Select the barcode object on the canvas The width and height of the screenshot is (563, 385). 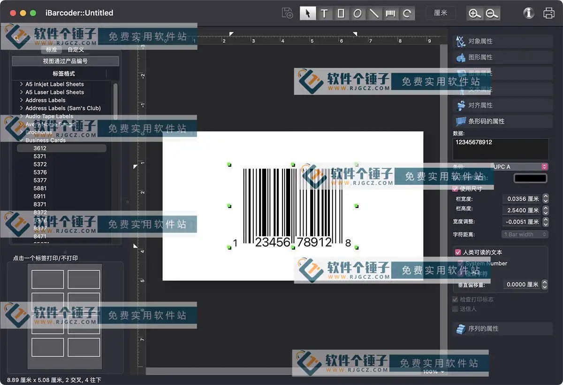(293, 206)
